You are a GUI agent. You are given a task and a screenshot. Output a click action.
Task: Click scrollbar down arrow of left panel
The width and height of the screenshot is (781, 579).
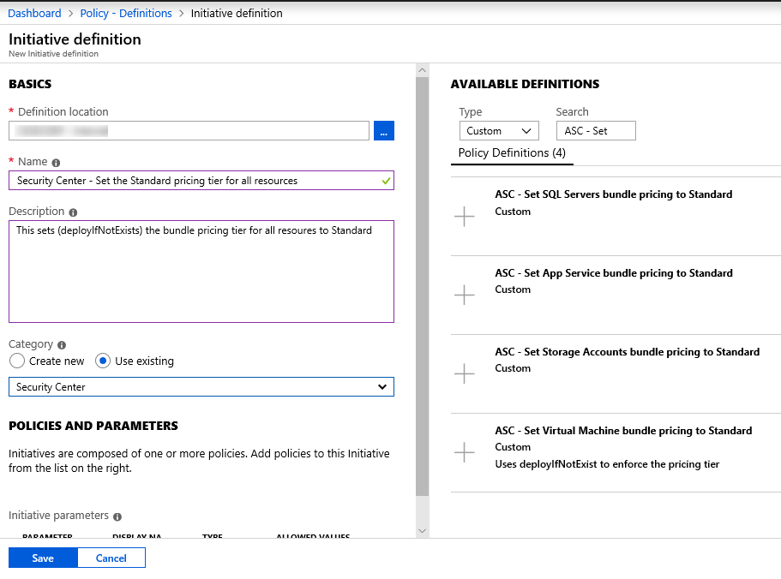click(423, 531)
